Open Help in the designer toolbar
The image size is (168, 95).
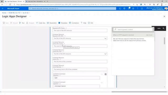[x=83, y=23]
